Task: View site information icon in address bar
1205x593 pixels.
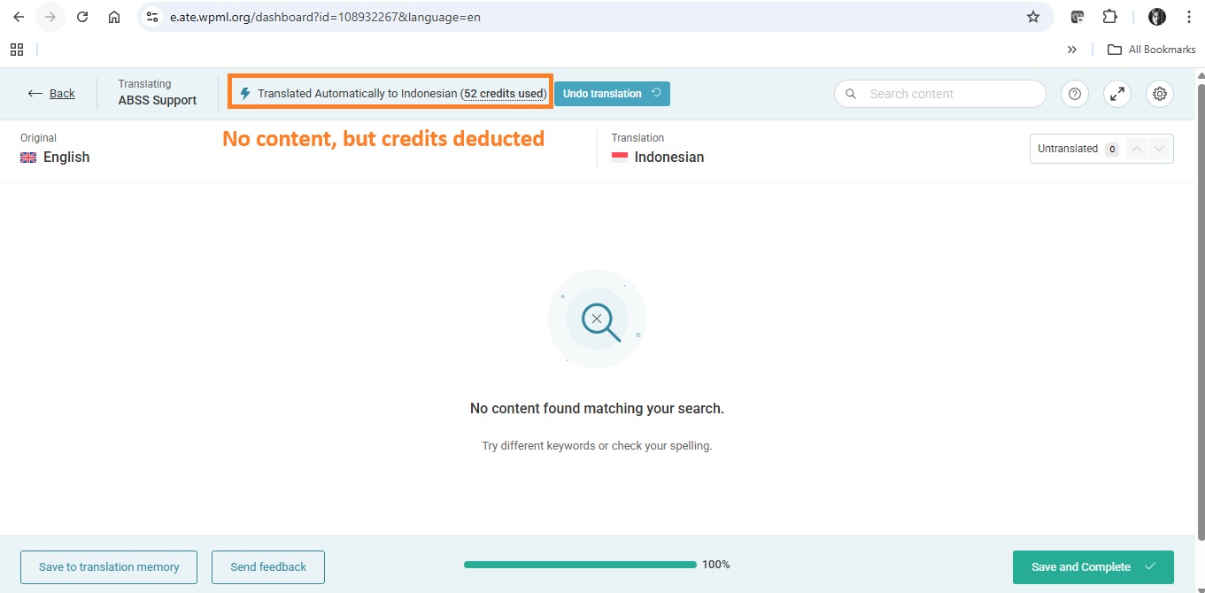Action: click(x=152, y=17)
